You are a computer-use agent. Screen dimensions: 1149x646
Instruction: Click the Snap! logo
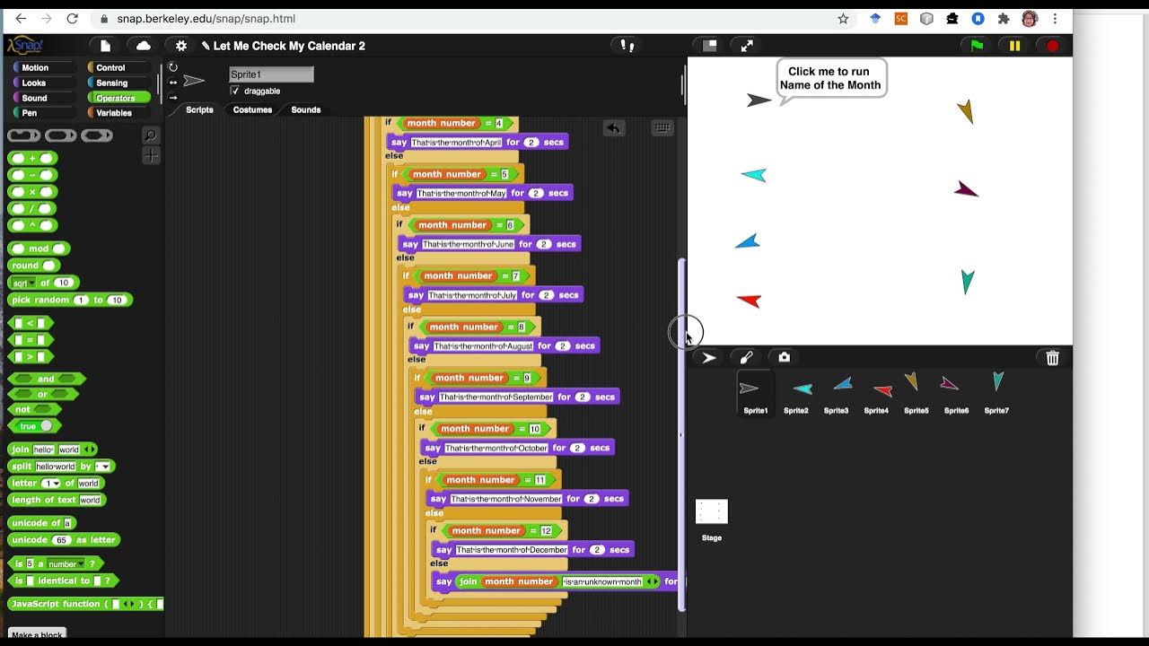pyautogui.click(x=23, y=46)
